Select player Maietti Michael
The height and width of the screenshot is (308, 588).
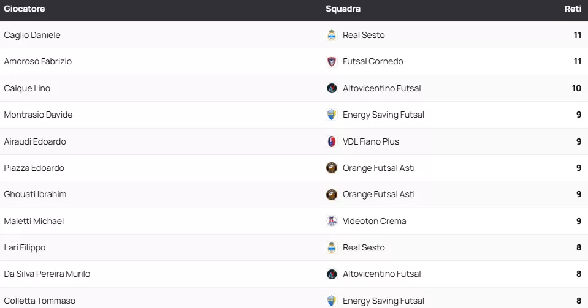click(34, 221)
